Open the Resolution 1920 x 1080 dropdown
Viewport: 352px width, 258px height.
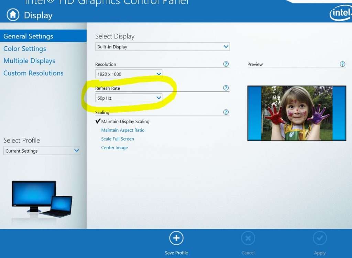[129, 74]
